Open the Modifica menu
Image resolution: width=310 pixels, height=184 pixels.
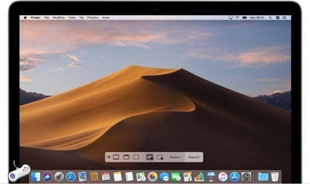point(59,17)
